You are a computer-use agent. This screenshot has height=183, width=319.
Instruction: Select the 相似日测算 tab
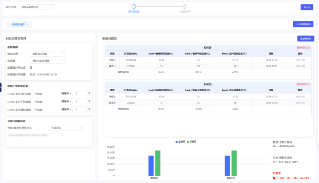click(18, 25)
